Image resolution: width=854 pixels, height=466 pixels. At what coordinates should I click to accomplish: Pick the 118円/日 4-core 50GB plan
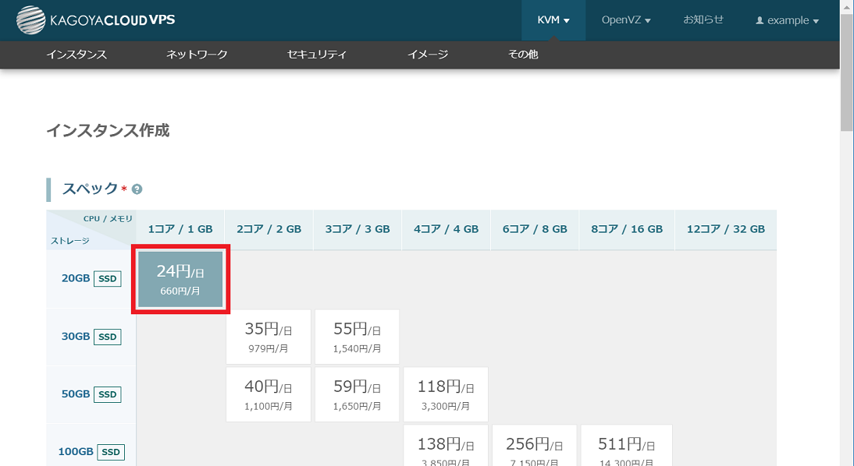(x=446, y=394)
